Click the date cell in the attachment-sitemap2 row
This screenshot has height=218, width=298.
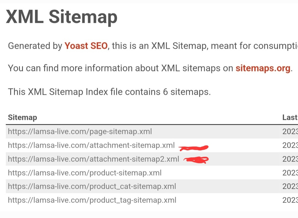290,159
